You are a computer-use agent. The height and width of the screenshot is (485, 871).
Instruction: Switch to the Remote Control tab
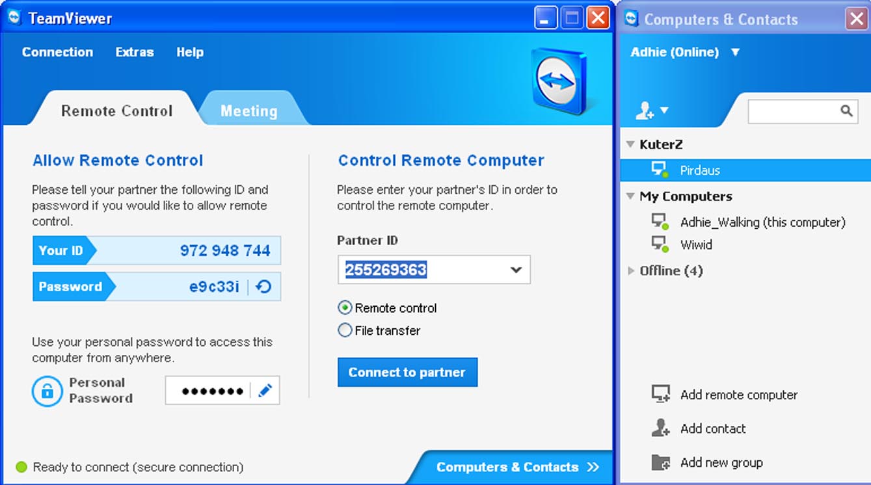click(x=117, y=111)
